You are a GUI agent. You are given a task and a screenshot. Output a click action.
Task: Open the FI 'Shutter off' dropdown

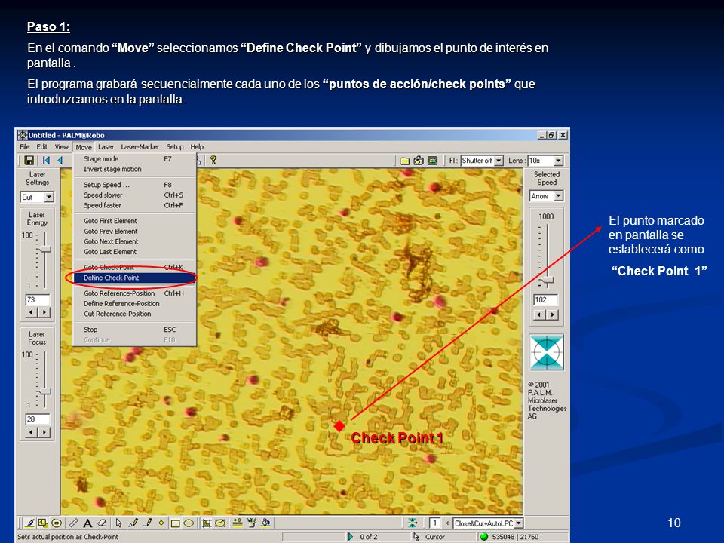click(499, 161)
